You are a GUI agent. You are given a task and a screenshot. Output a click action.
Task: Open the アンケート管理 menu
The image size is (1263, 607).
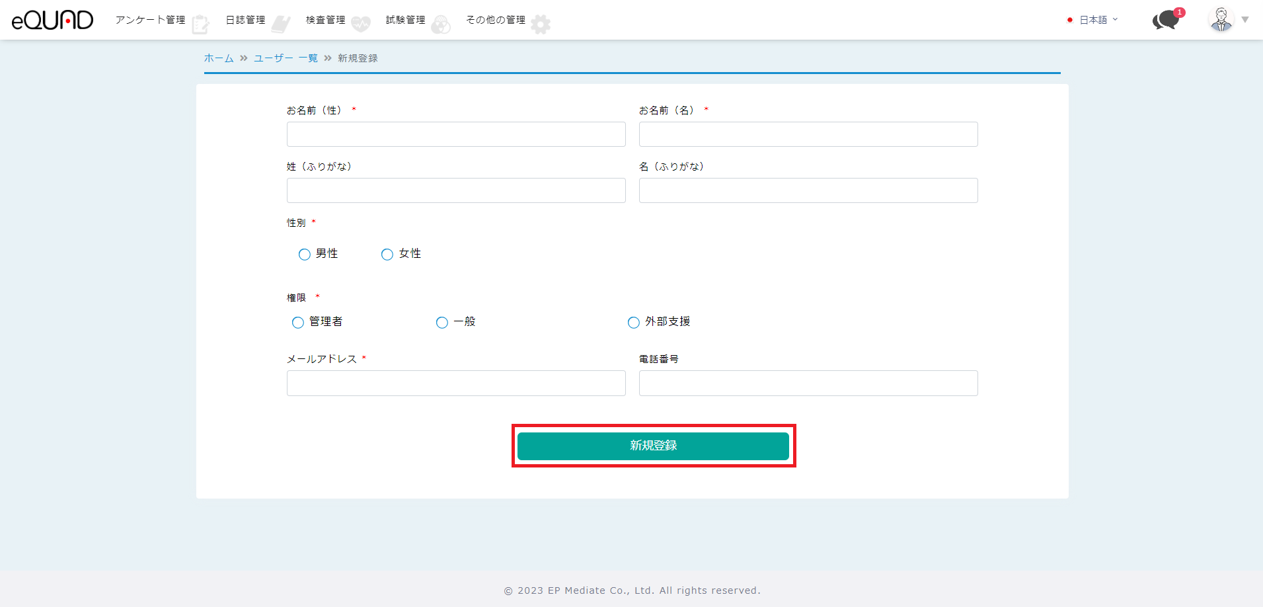tap(150, 20)
